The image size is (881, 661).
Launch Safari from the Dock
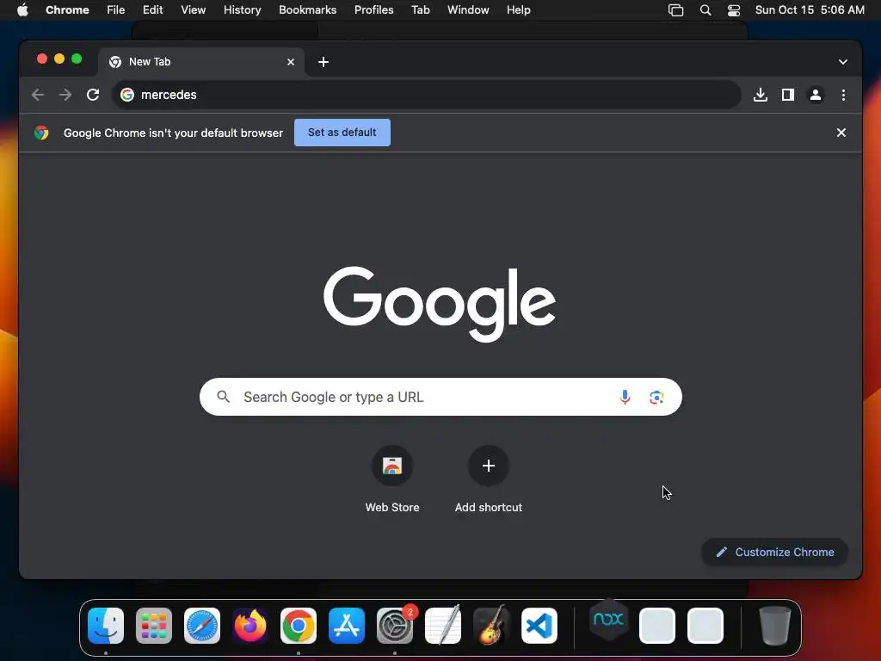202,626
